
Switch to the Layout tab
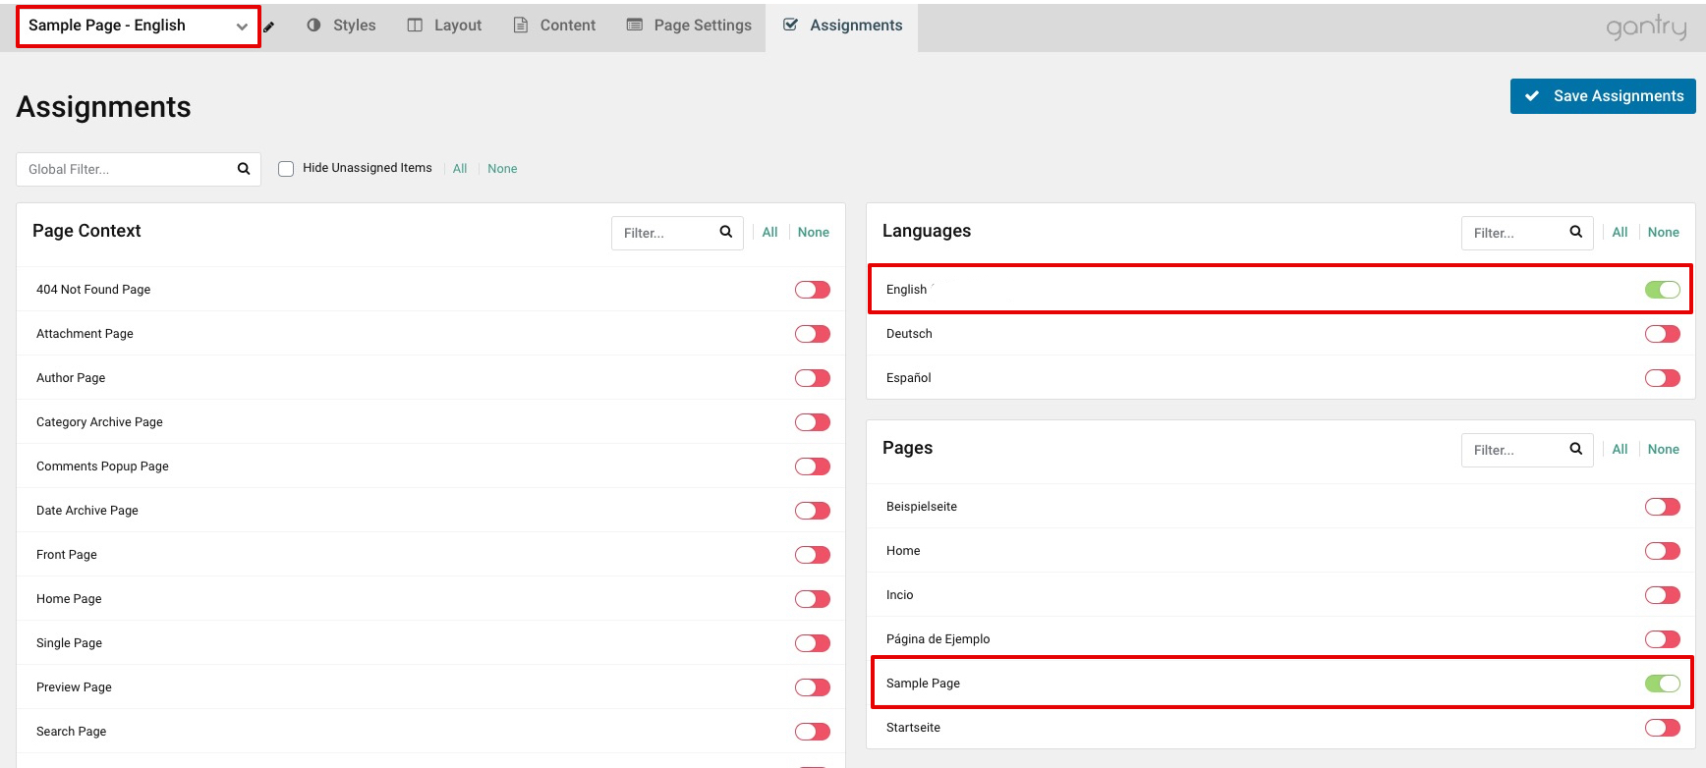(x=444, y=26)
